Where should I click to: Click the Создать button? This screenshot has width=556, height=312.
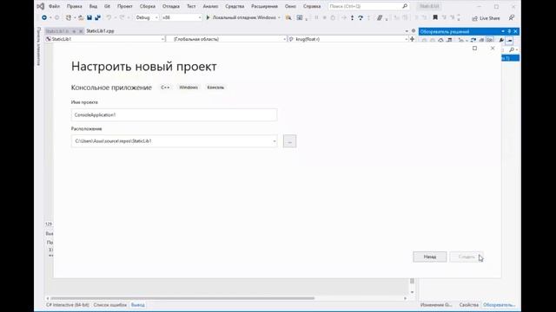pyautogui.click(x=467, y=257)
